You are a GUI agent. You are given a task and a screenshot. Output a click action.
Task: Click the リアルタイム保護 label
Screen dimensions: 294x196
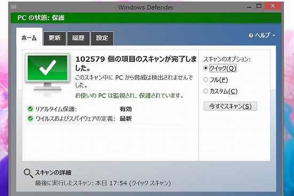pos(56,109)
